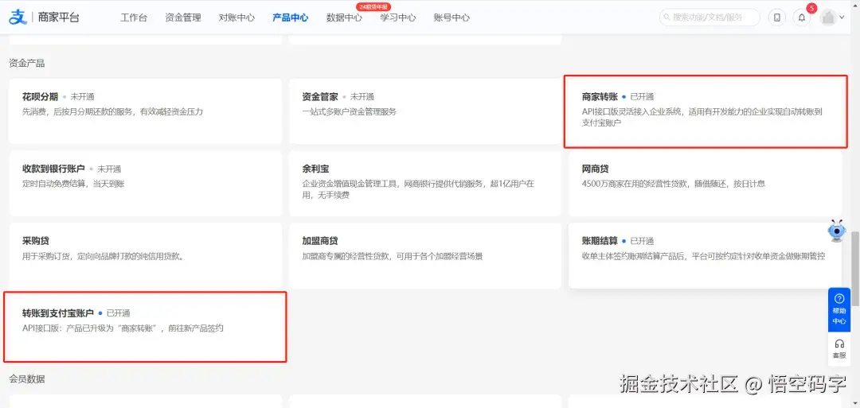Open the 商家转账 product card
The width and height of the screenshot is (860, 408).
click(706, 111)
